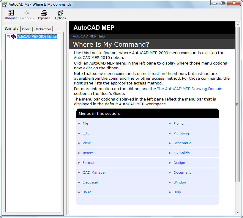This screenshot has height=218, width=243.
Task: Maximize the help window
Action: point(223,3)
